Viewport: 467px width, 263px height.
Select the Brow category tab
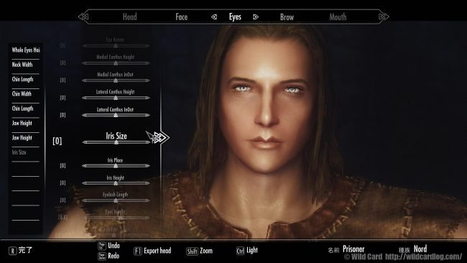point(287,17)
